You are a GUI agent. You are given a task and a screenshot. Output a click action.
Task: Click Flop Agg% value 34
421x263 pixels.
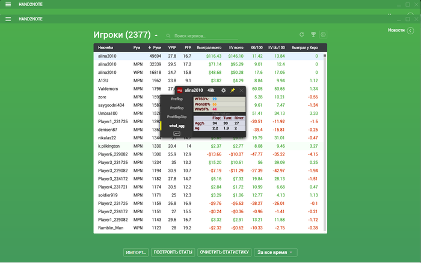(215, 123)
